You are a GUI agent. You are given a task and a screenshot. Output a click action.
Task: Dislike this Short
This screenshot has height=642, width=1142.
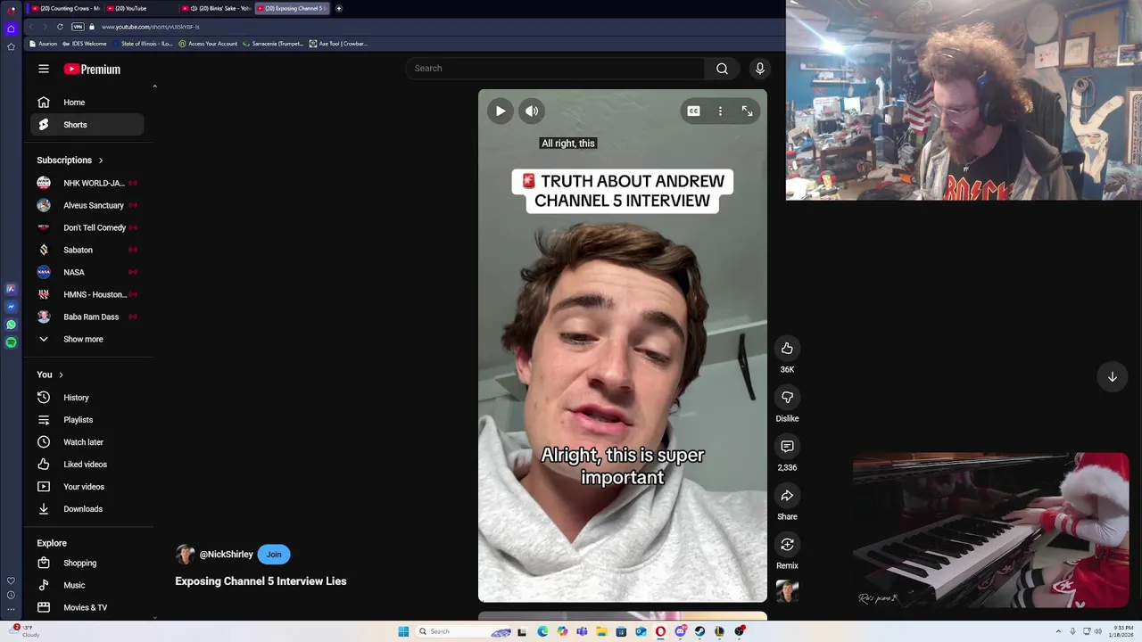[787, 398]
